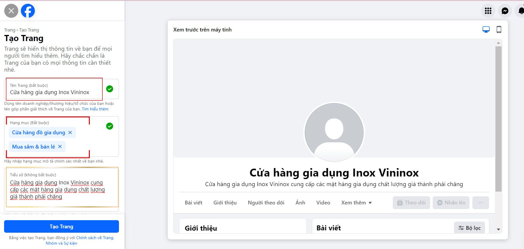Screen dimensions: 524x249
Task: Click the green checkmark beside the category field
Action: point(110,126)
